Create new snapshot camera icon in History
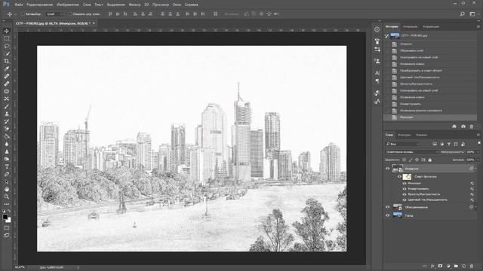This screenshot has height=271, width=483. 463,126
